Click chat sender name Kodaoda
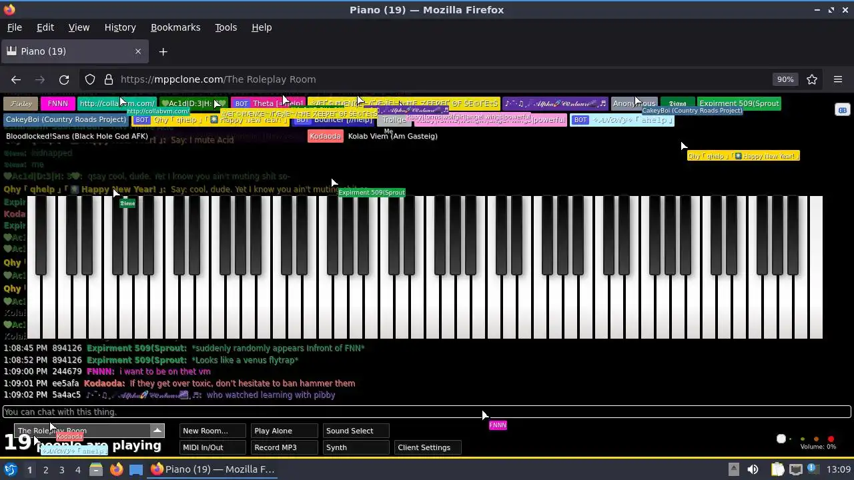This screenshot has height=480, width=854. (x=104, y=383)
